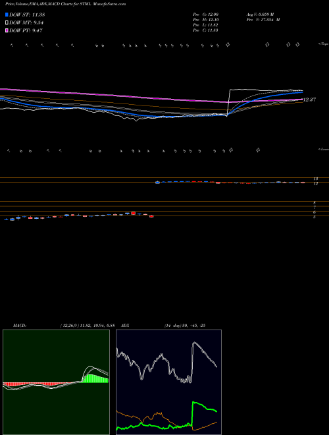
Task: Select the 'DOW MT: 9.54' legend text
Action: pyautogui.click(x=26, y=23)
